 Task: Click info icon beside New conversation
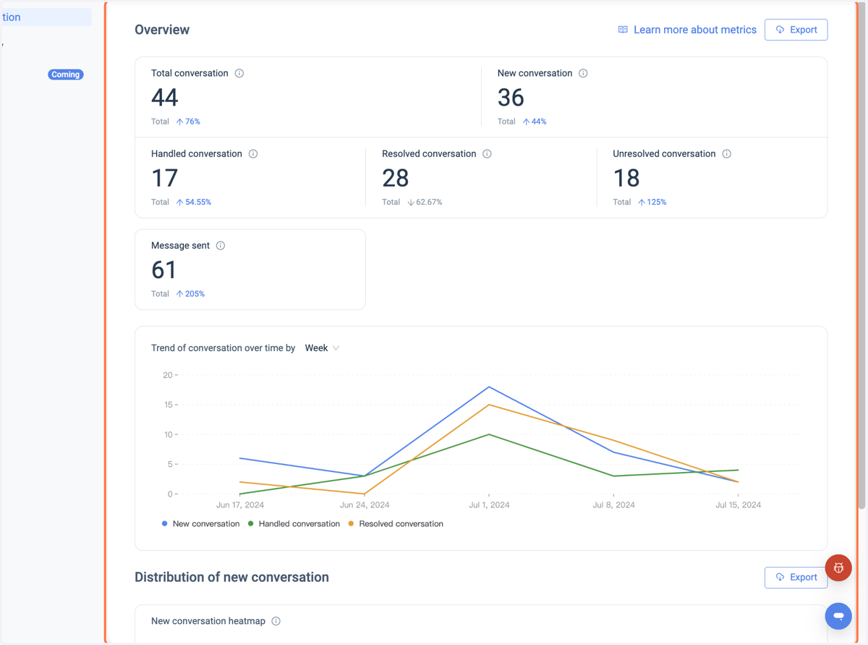click(x=583, y=73)
